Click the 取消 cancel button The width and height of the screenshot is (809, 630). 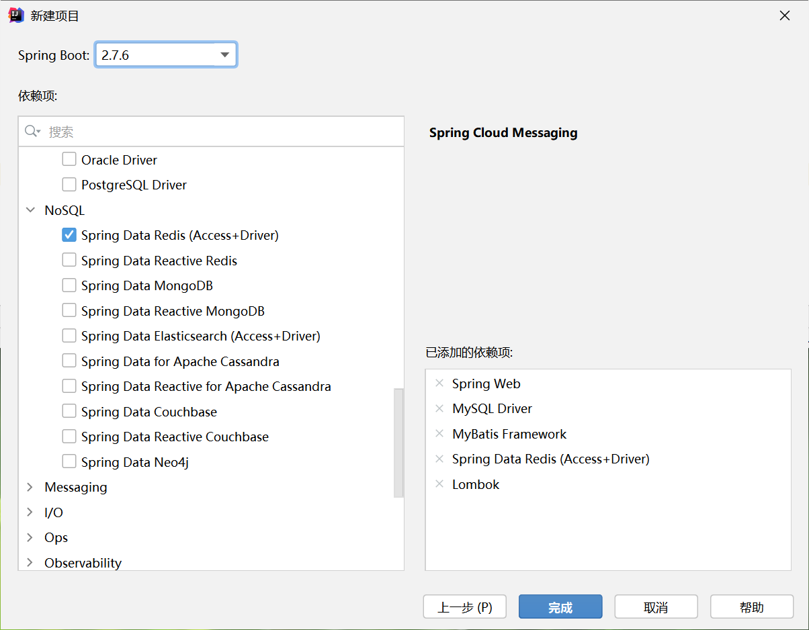[x=656, y=607]
